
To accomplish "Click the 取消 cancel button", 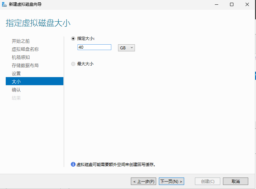I will tap(235, 181).
